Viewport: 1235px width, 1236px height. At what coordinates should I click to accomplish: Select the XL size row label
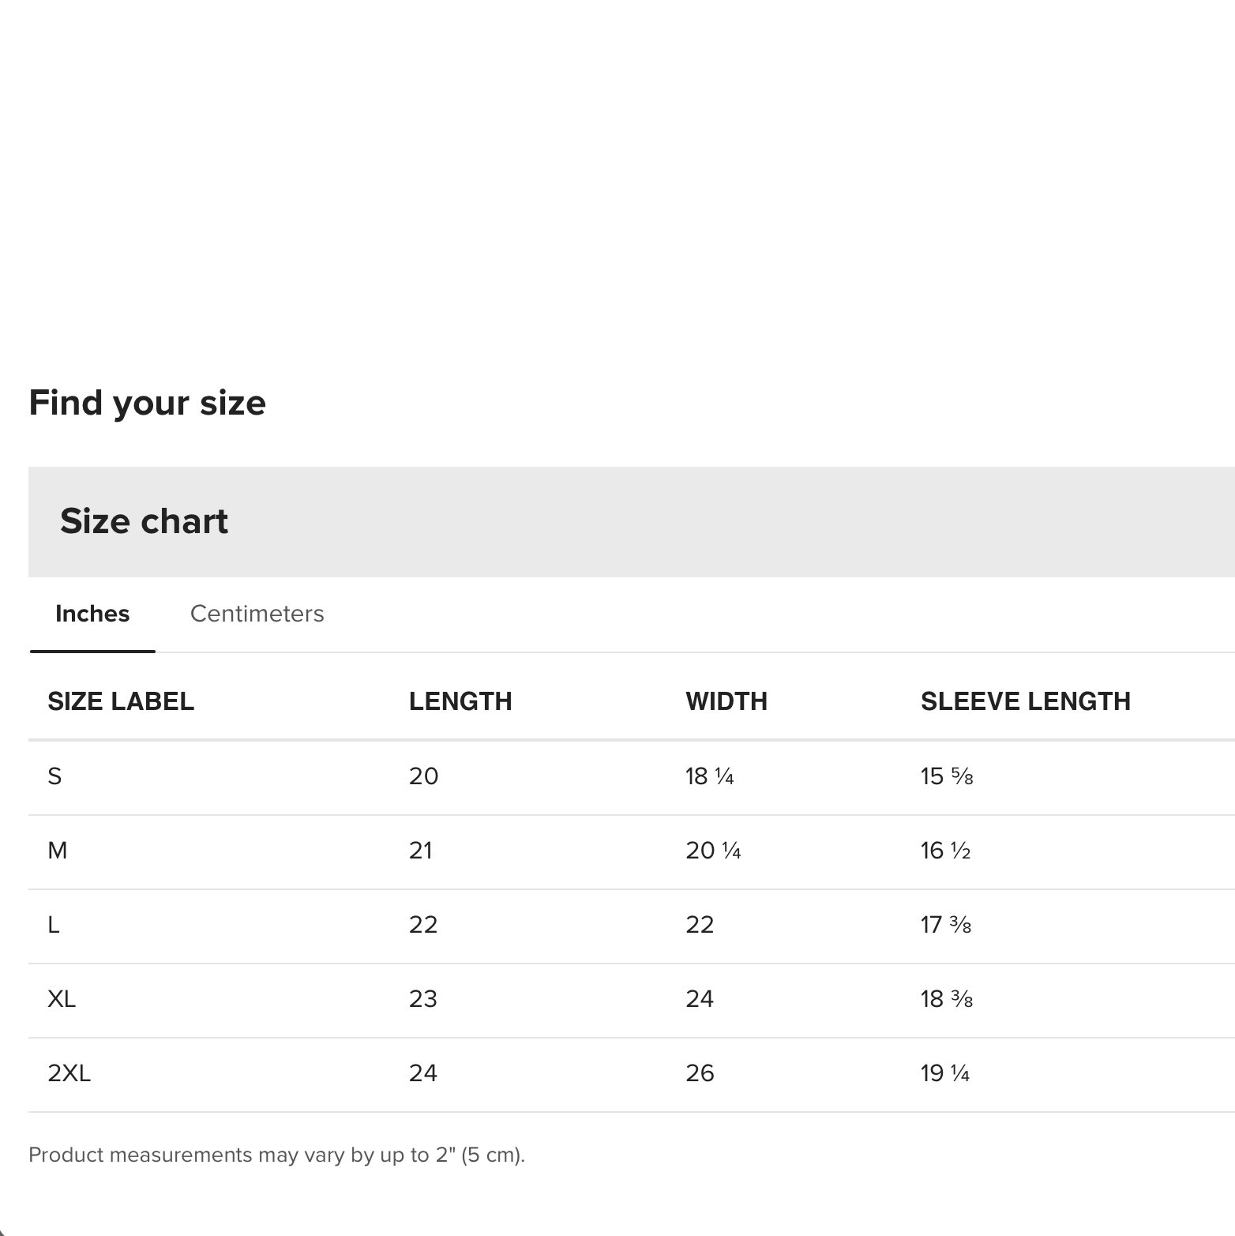(x=62, y=999)
